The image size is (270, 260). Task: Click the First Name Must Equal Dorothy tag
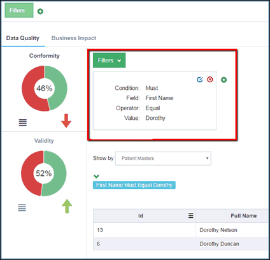click(134, 185)
